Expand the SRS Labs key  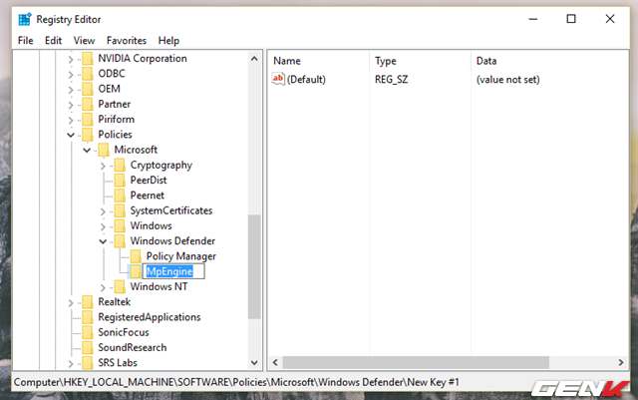(71, 364)
